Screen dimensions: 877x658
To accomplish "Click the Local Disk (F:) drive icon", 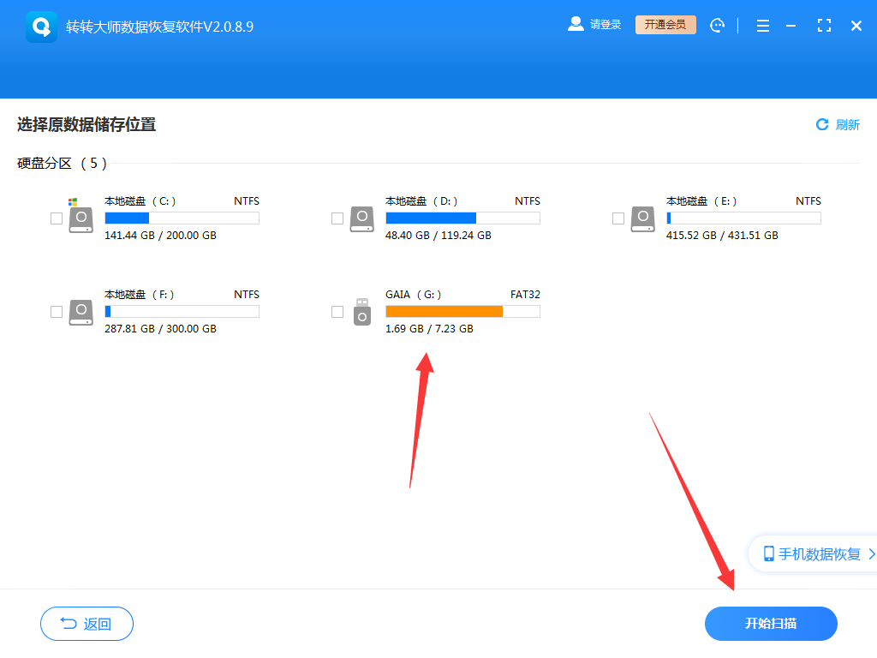I will [x=81, y=312].
